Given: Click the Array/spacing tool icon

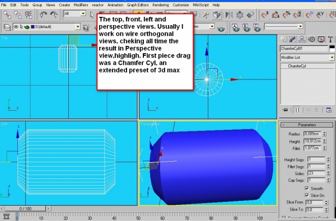Looking at the screenshot, I should coord(240,15).
